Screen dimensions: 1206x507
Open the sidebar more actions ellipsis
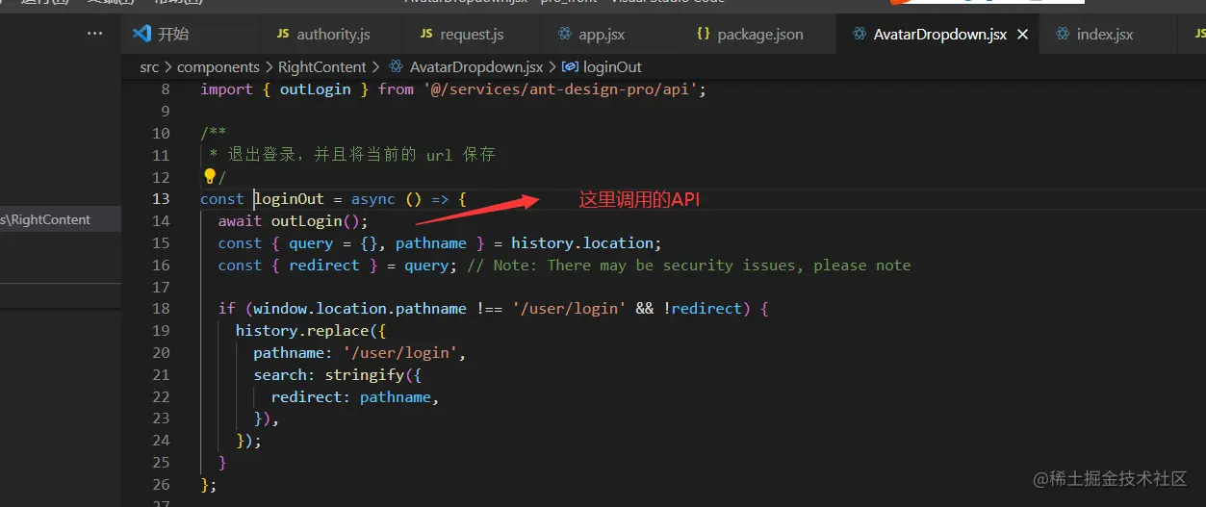94,34
